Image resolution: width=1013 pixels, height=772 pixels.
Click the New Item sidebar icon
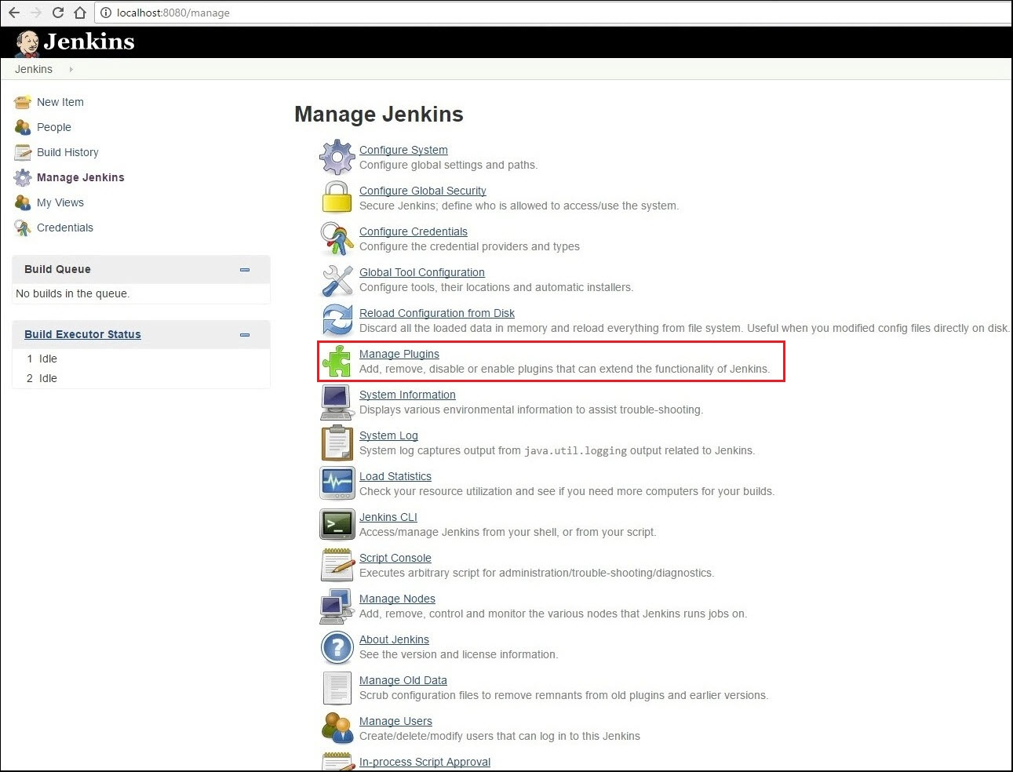pyautogui.click(x=23, y=102)
